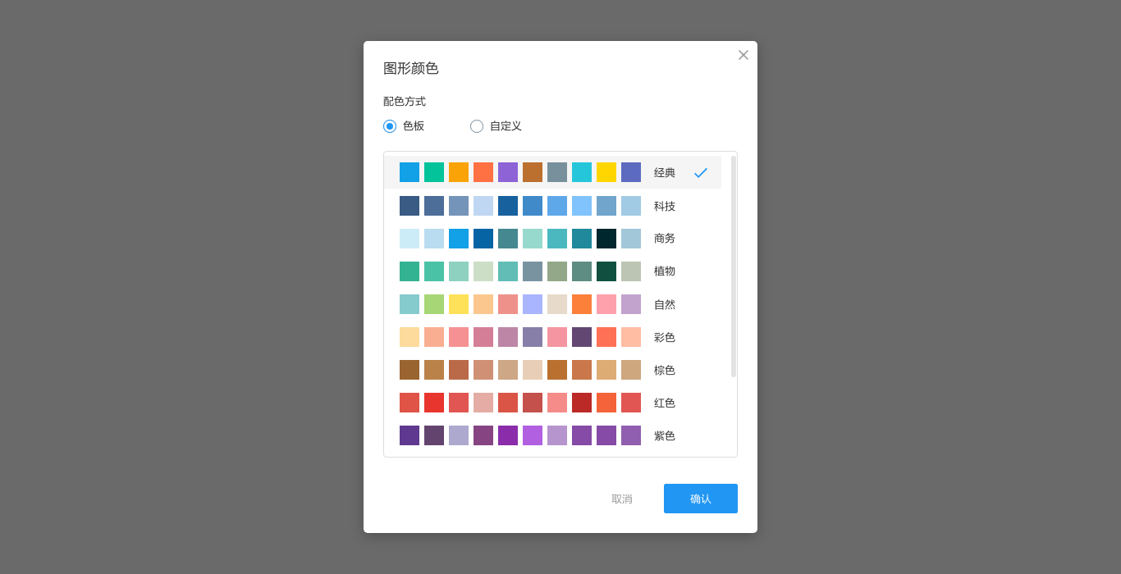The width and height of the screenshot is (1121, 574).
Task: Click first green swatch in 植物 row
Action: [x=410, y=271]
